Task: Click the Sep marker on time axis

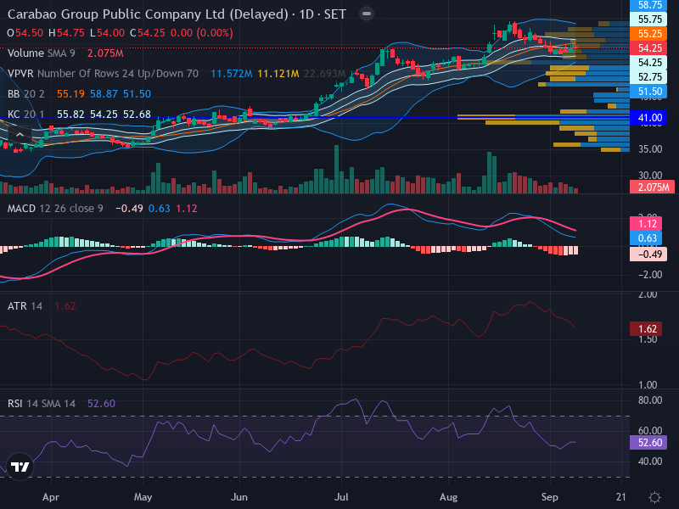Action: coord(549,497)
